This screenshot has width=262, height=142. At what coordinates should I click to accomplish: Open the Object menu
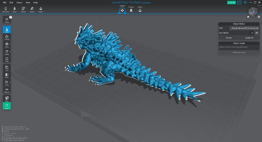[x=19, y=3]
